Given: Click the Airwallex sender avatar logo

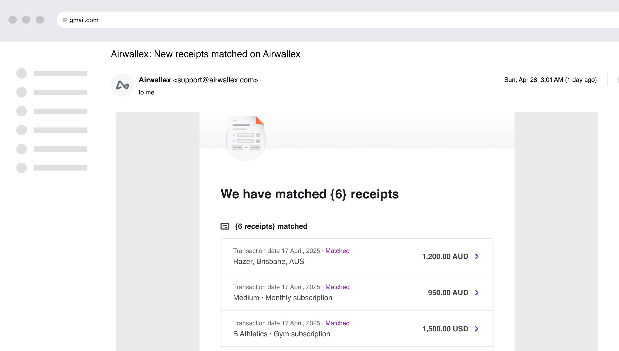Looking at the screenshot, I should [122, 85].
